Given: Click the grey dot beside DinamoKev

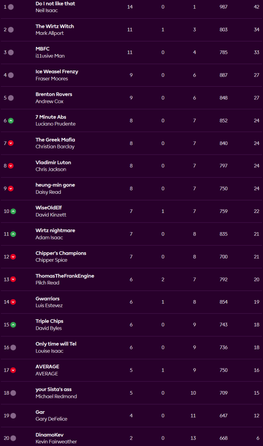Looking at the screenshot, I should [13, 438].
